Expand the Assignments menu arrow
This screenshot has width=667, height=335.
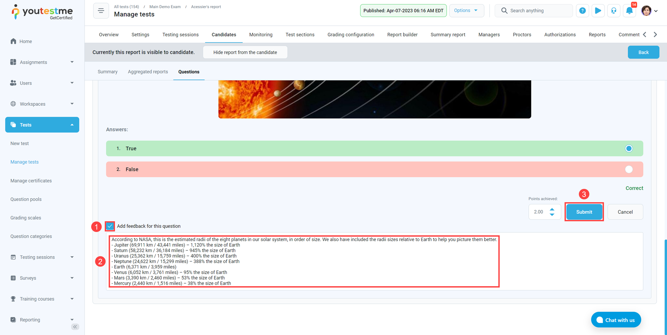pyautogui.click(x=72, y=62)
